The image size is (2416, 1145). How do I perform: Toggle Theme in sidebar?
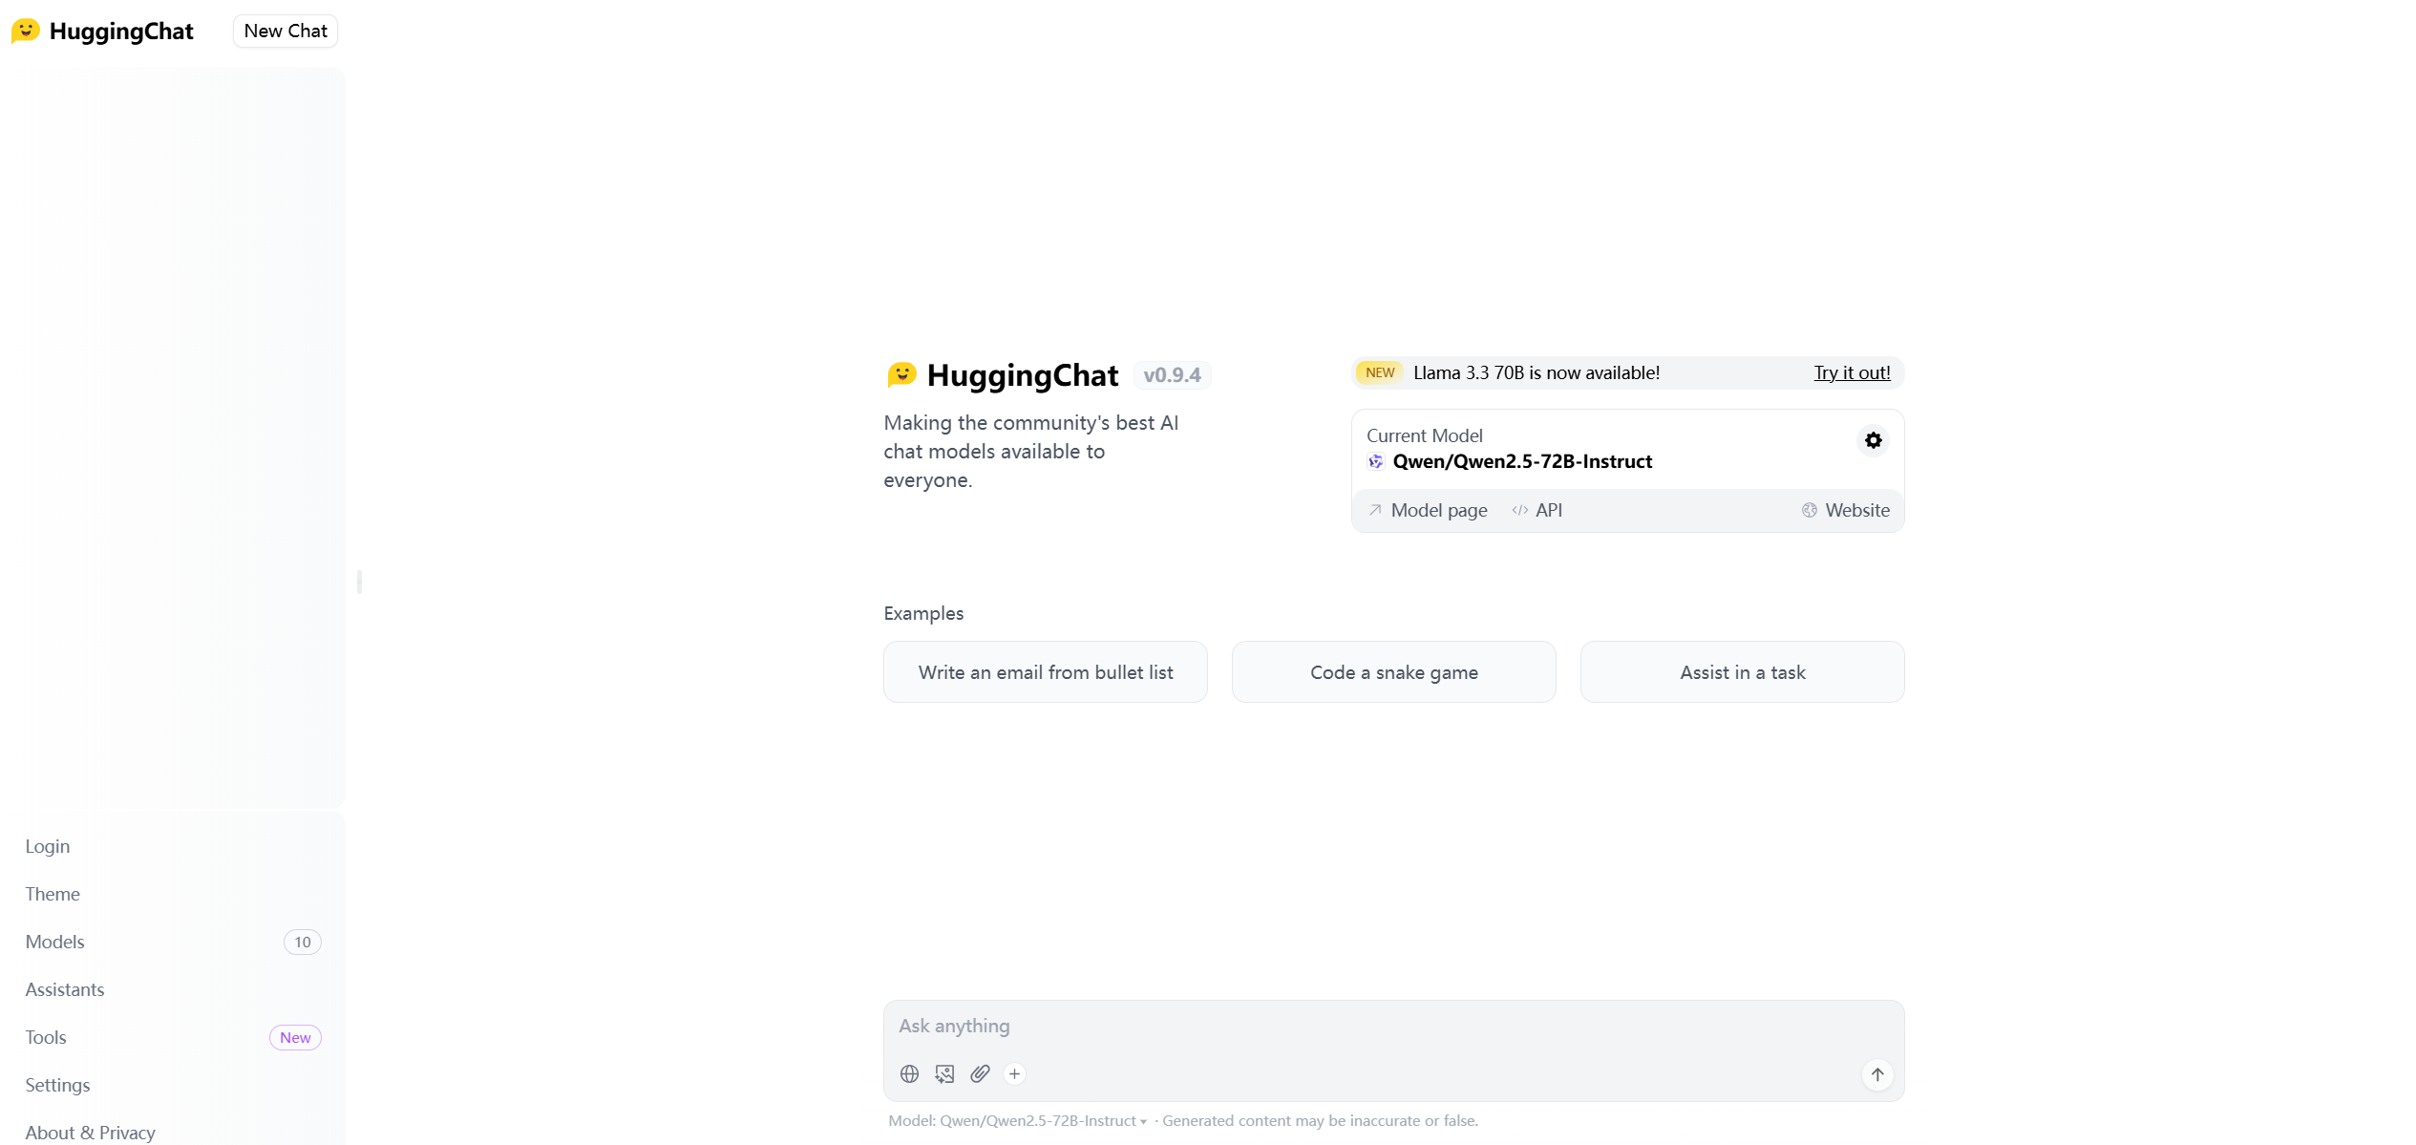(x=173, y=894)
